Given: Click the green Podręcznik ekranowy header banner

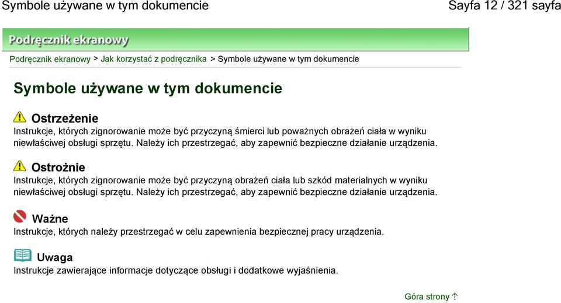Looking at the screenshot, I should [236, 39].
